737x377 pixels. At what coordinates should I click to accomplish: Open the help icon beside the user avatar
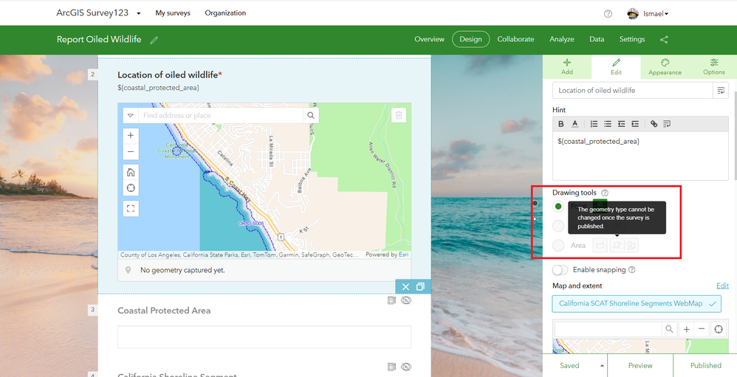pyautogui.click(x=608, y=13)
